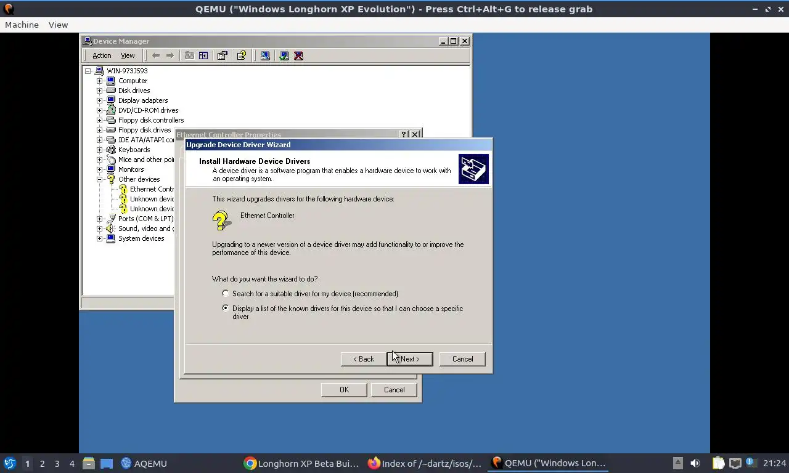The height and width of the screenshot is (473, 789).
Task: Click the yellow question mark beside Ethernet Controller in wizard
Action: tap(221, 220)
